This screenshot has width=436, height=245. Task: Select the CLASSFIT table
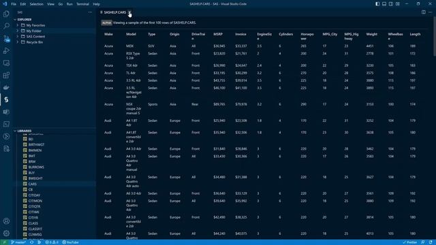35,229
